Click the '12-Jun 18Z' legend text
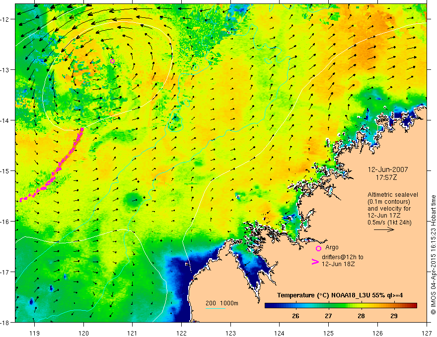The height and width of the screenshot is (337, 437). pos(338,264)
